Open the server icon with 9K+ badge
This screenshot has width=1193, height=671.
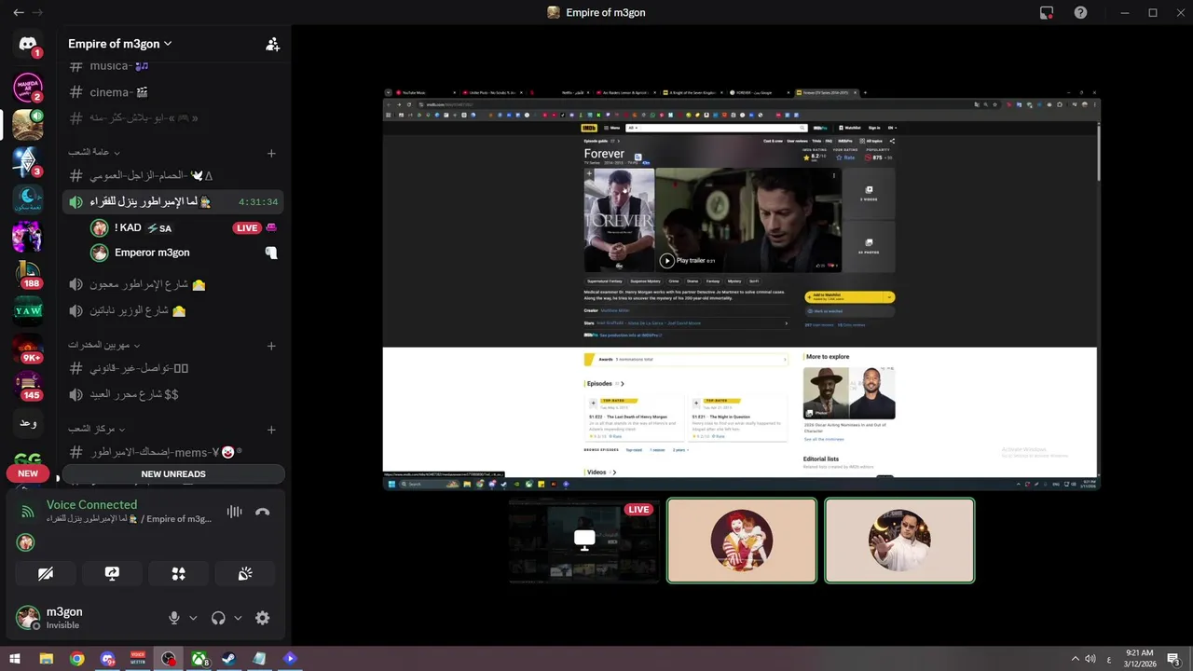pyautogui.click(x=28, y=349)
